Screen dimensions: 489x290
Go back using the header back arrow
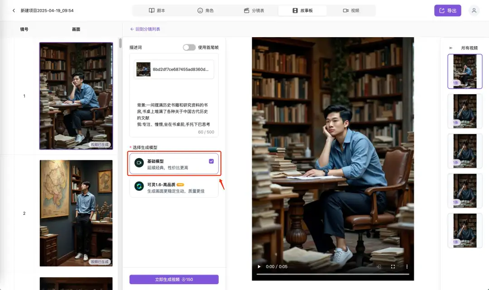coord(14,10)
